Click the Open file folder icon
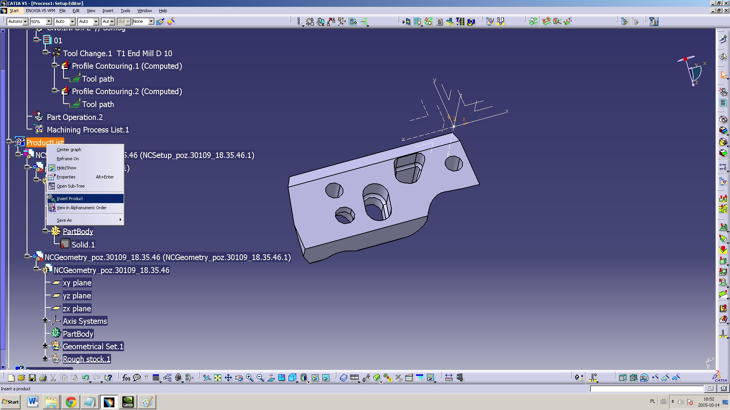 pyautogui.click(x=21, y=378)
